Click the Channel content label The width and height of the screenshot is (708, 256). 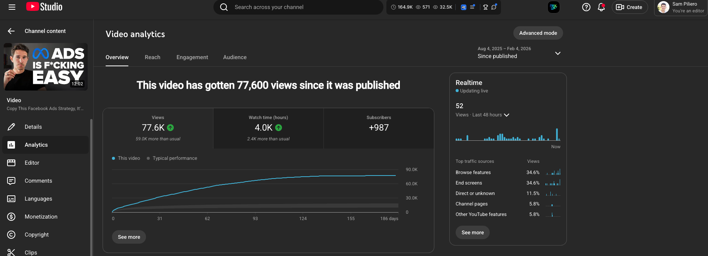click(45, 31)
